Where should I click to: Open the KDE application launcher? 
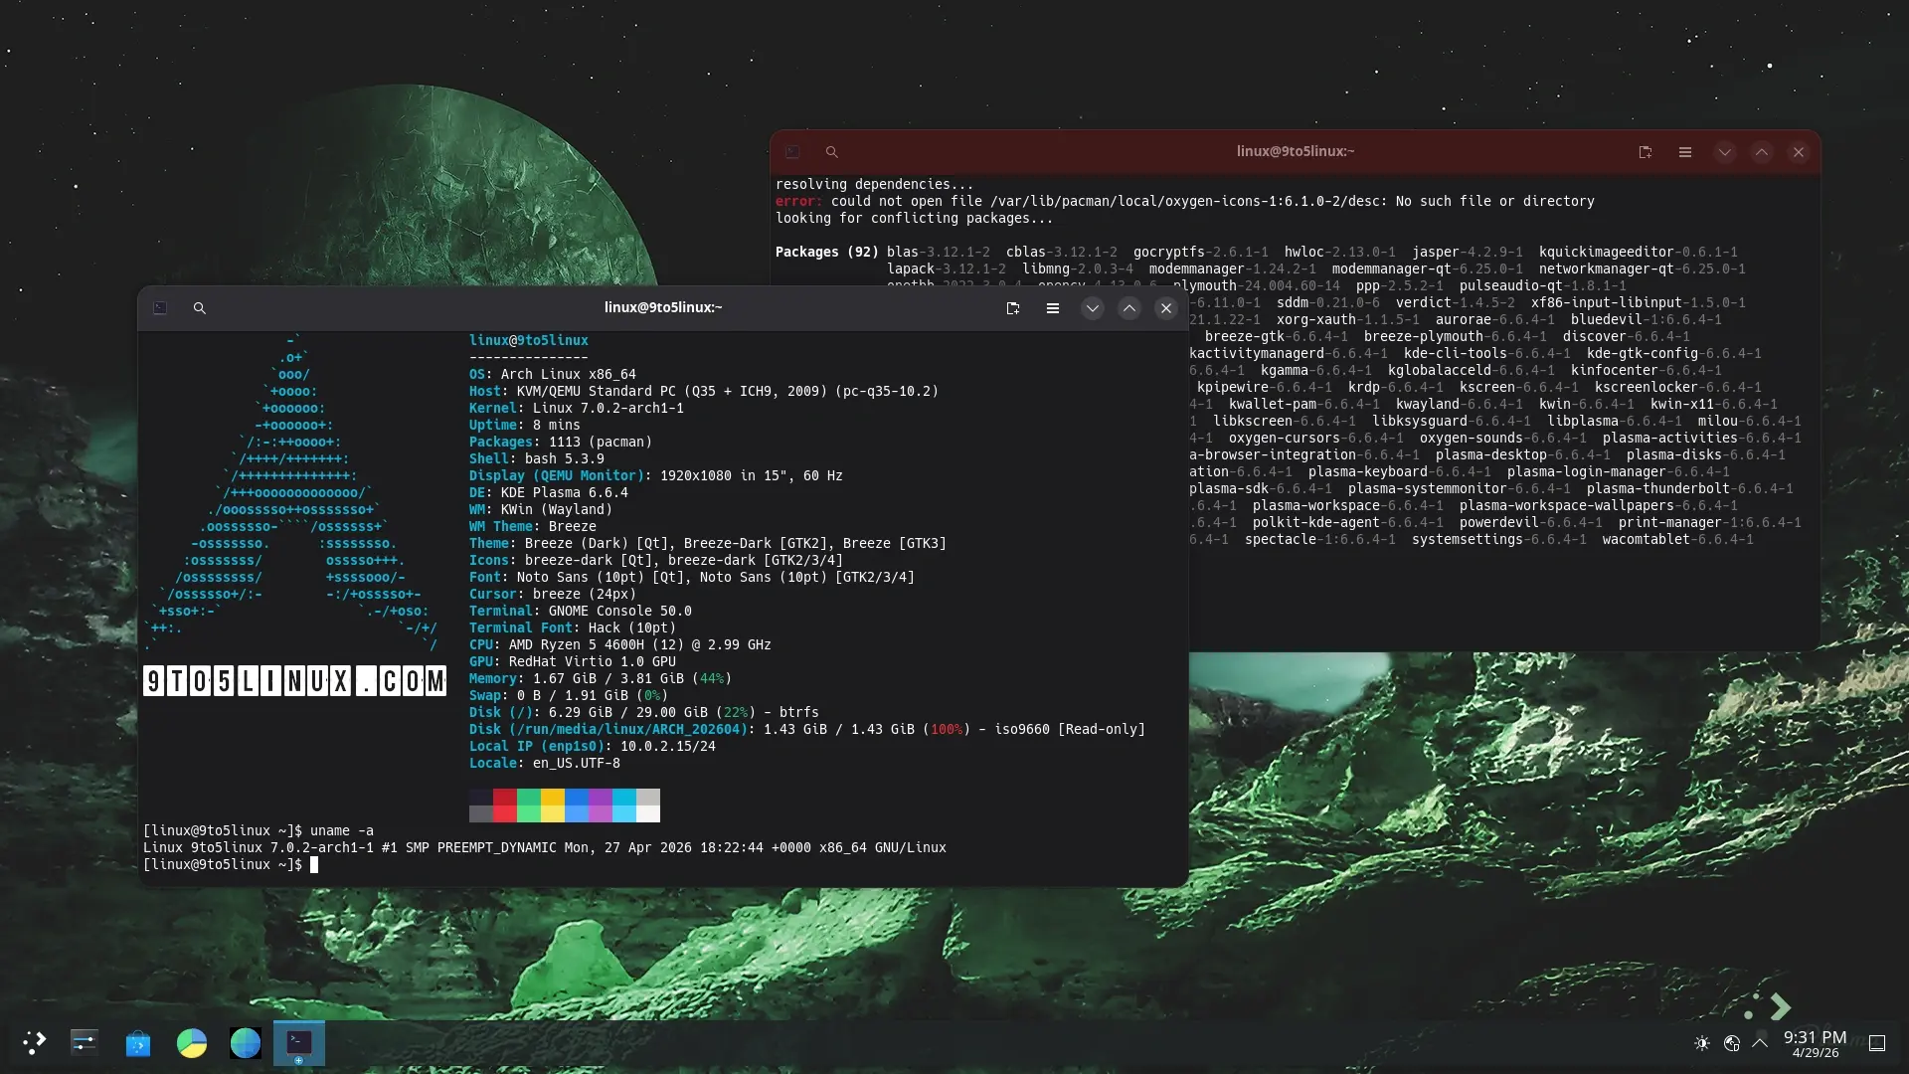tap(35, 1042)
